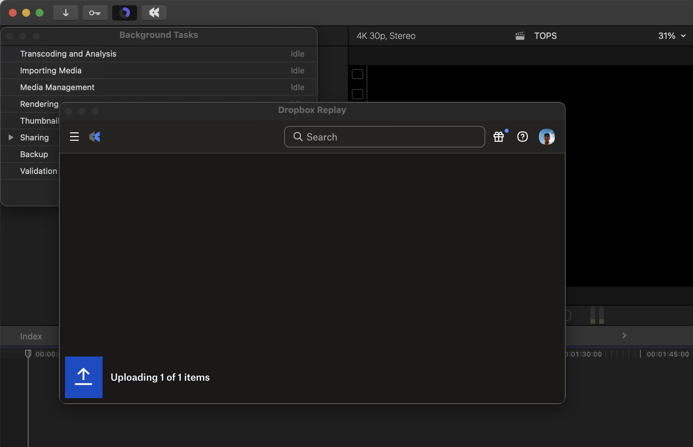Open the keyword editor key icon
693x447 pixels.
click(95, 13)
